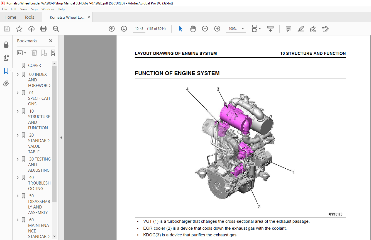The width and height of the screenshot is (371, 240).
Task: Open the bookmarks options menu dropdown
Action: [x=22, y=53]
